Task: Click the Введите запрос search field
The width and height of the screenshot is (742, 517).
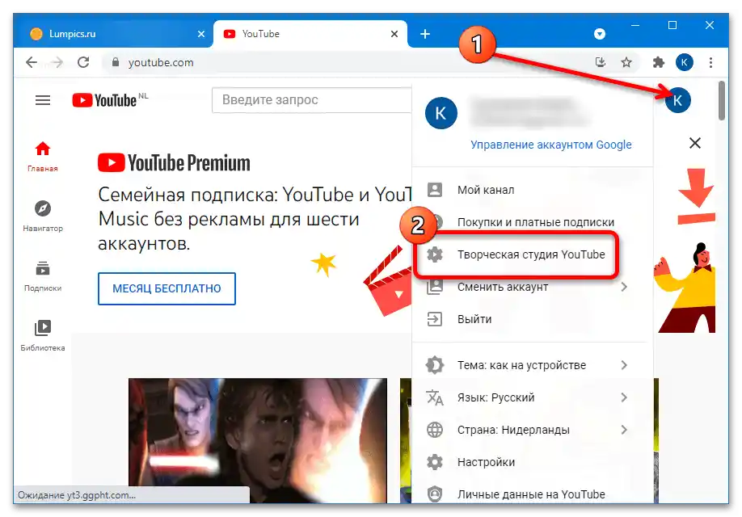Action: [x=312, y=100]
